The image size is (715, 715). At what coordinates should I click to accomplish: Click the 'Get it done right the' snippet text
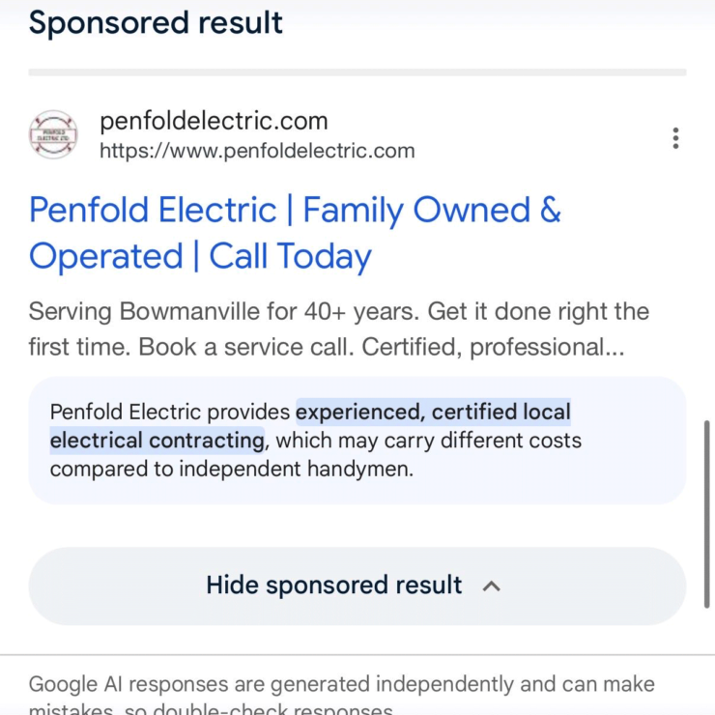pyautogui.click(x=538, y=312)
